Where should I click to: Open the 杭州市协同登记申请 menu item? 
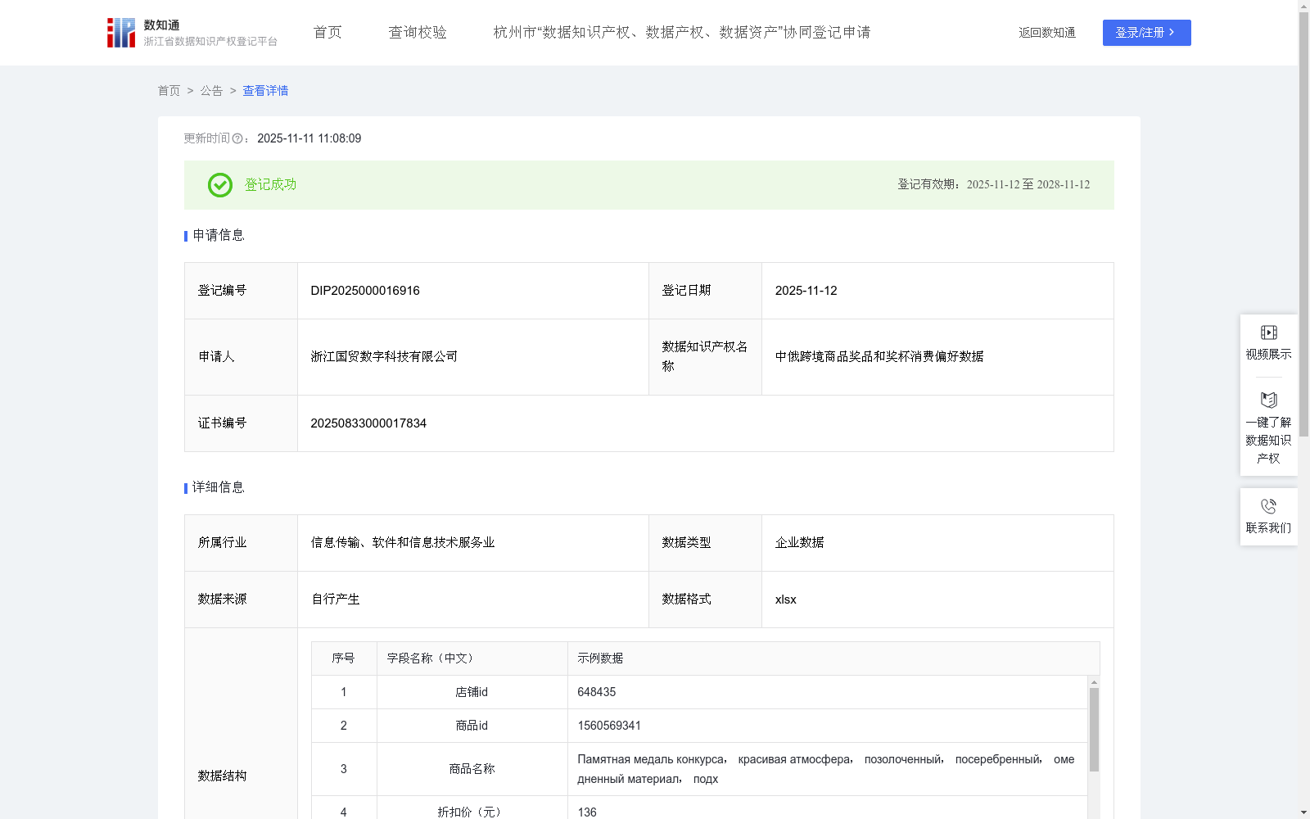point(682,33)
